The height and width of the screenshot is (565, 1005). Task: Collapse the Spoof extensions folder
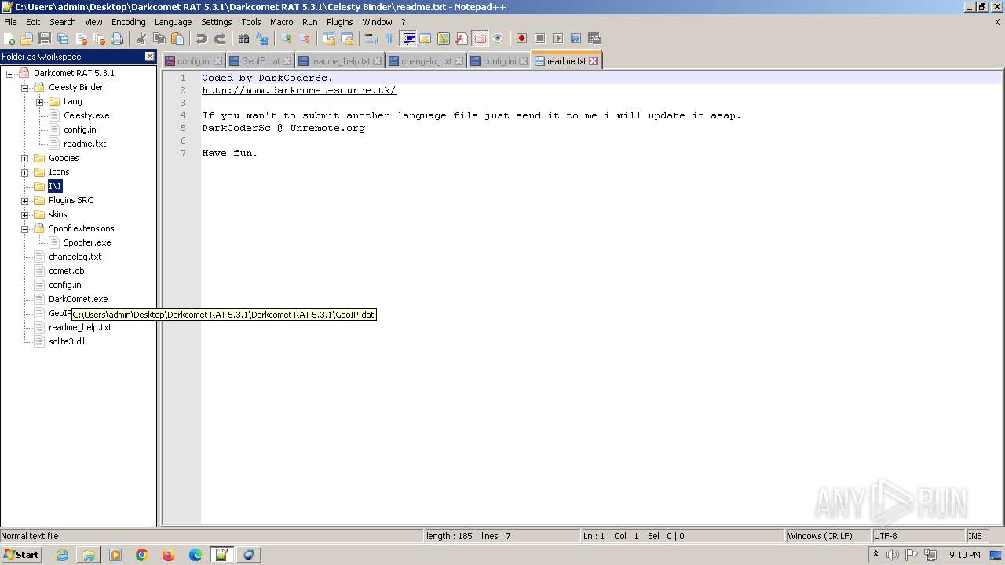coord(24,228)
